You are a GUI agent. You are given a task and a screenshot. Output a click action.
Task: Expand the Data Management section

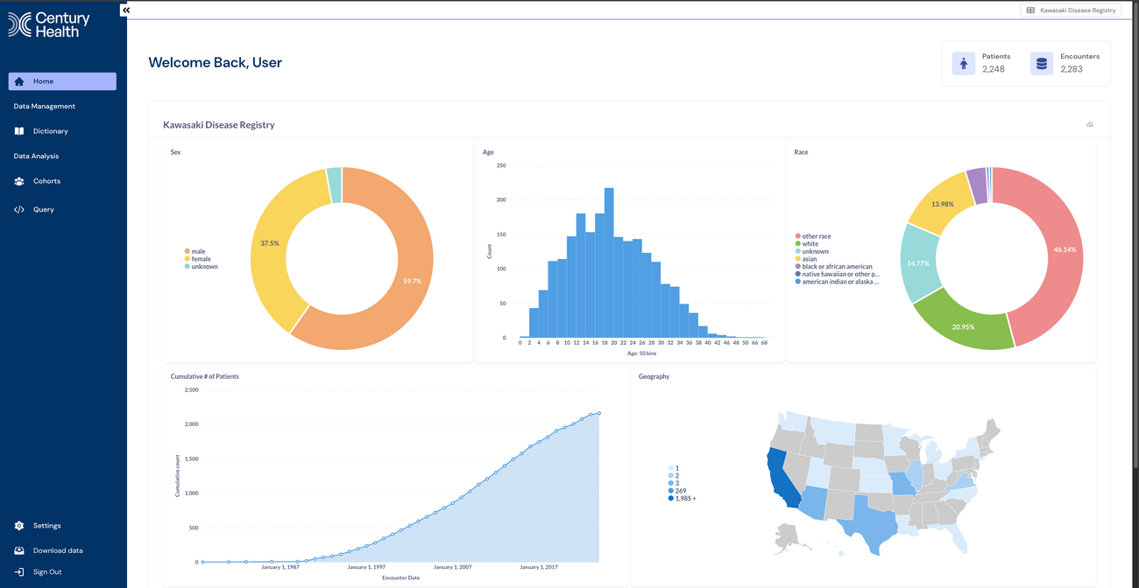[x=45, y=107]
